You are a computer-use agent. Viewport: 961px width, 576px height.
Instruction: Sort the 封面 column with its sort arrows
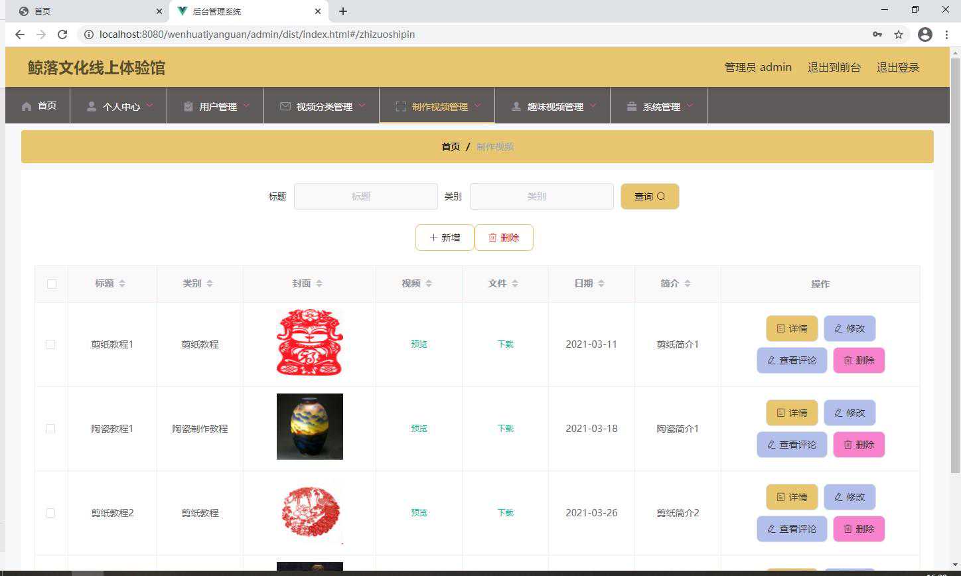point(319,283)
